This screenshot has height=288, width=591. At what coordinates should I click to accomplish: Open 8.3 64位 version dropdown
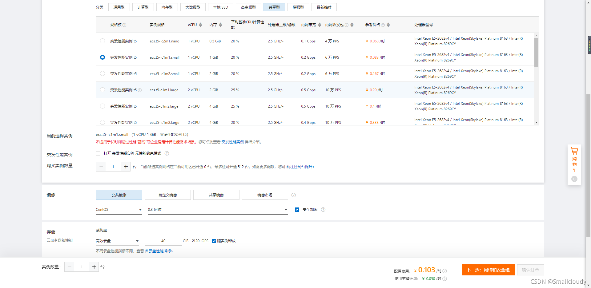[218, 210]
